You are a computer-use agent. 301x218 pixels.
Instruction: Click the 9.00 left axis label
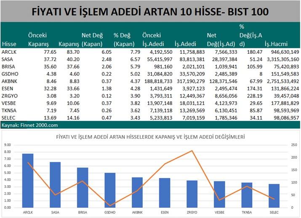pyautogui.click(x=7, y=145)
